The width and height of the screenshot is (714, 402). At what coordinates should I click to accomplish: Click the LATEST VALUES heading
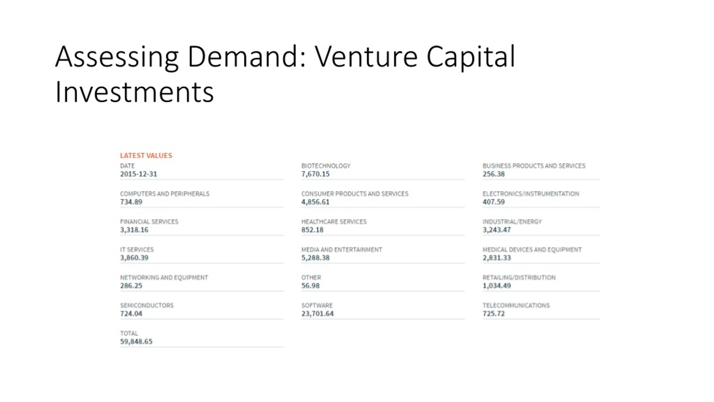coord(146,155)
